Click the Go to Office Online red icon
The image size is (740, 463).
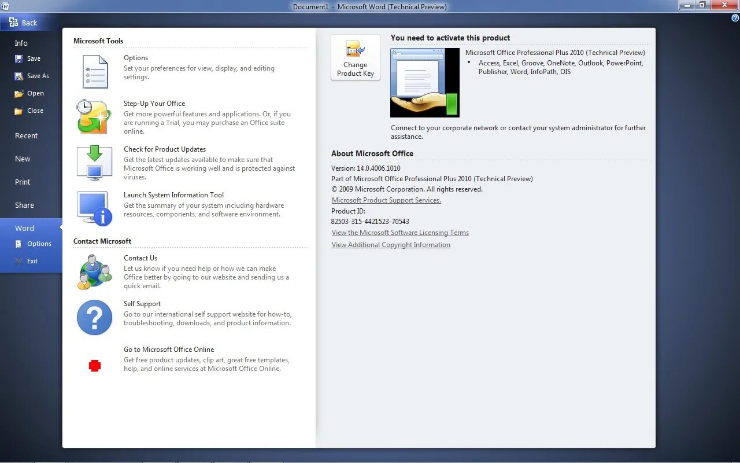pos(95,365)
